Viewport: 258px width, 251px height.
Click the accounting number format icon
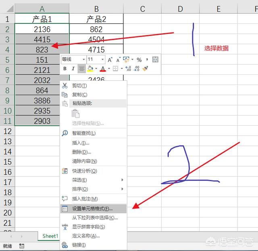point(126,59)
